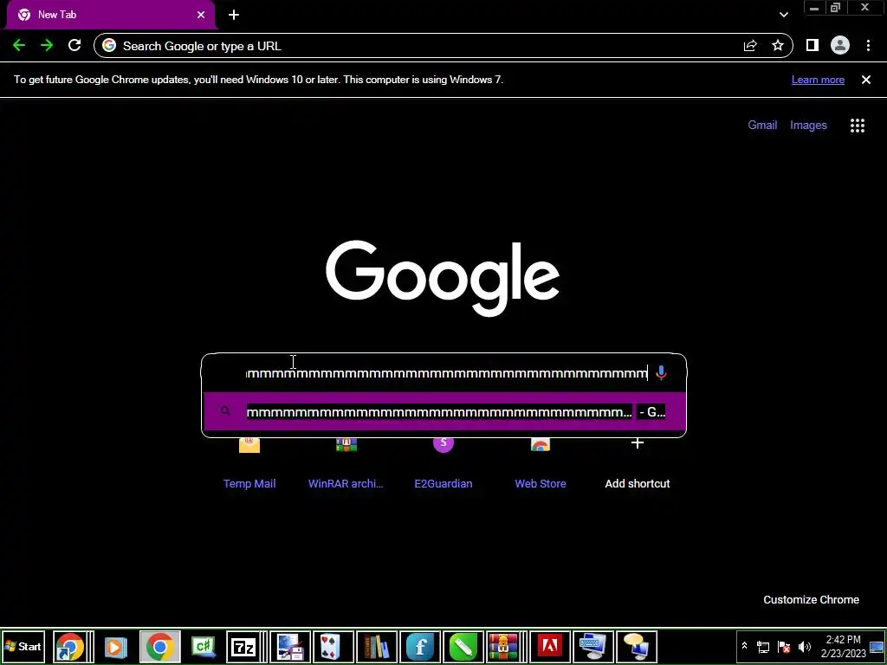Open the Chrome side panel
The width and height of the screenshot is (887, 665).
point(813,46)
